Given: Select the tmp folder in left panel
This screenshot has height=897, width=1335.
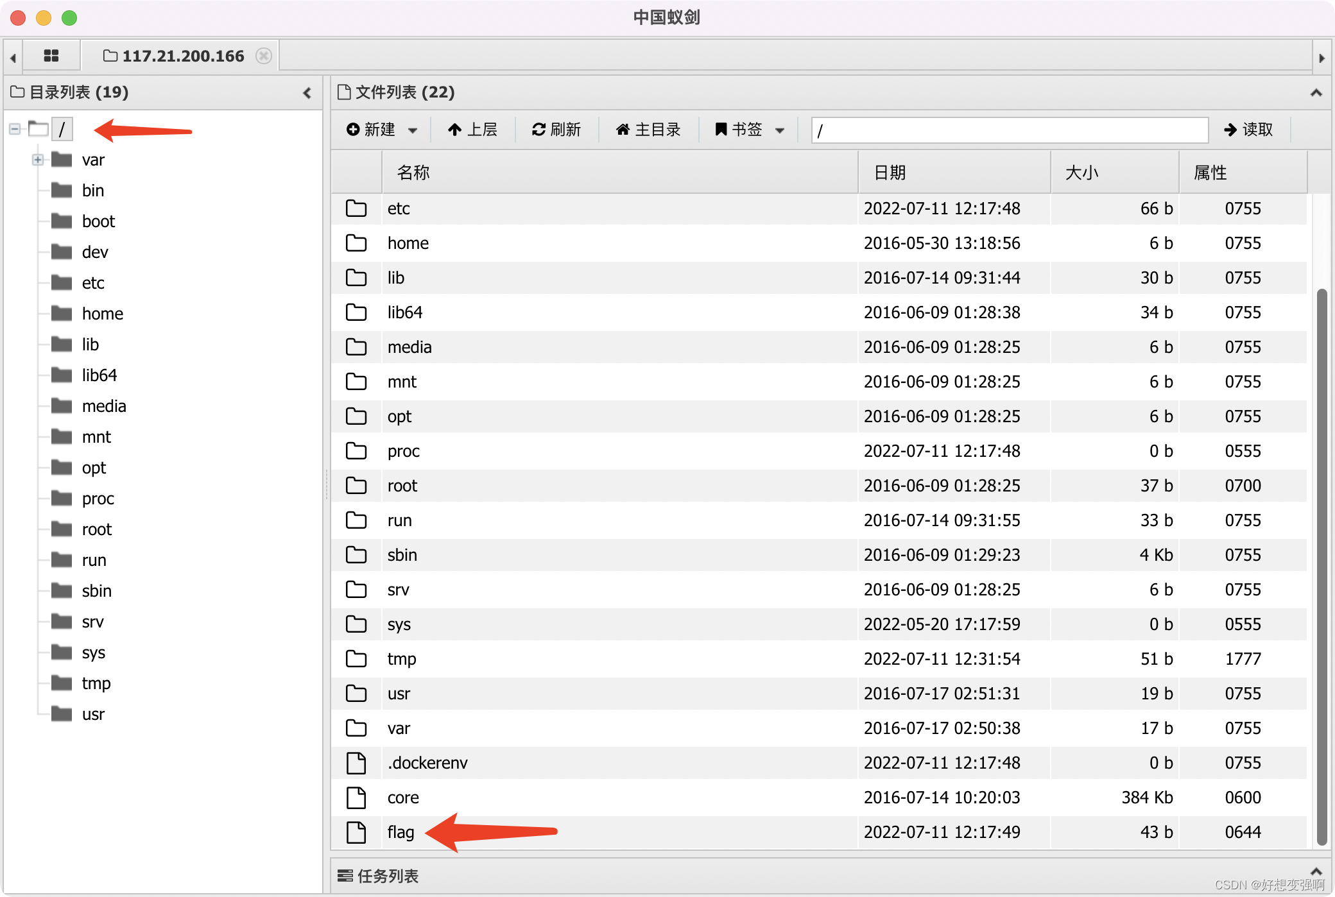Looking at the screenshot, I should pos(94,683).
